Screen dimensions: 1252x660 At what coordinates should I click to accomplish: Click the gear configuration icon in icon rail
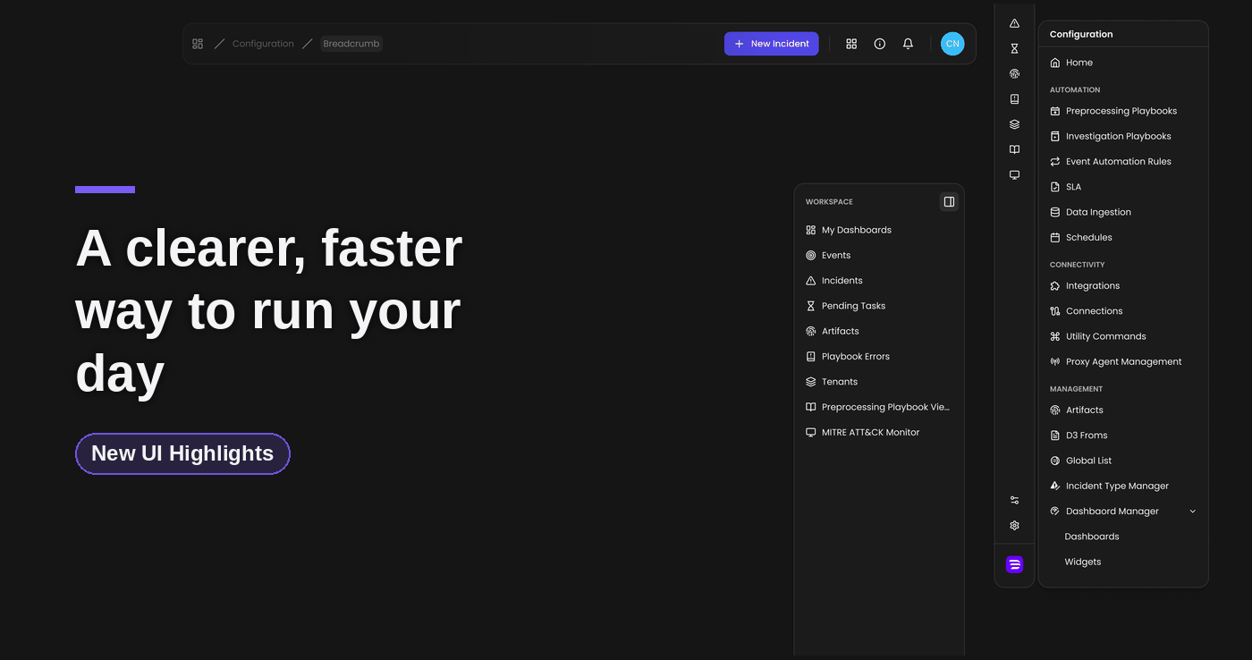(x=1014, y=526)
